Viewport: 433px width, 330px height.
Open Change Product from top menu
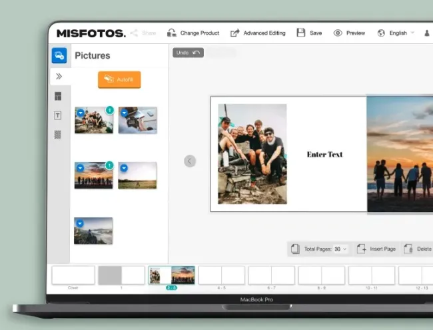193,33
